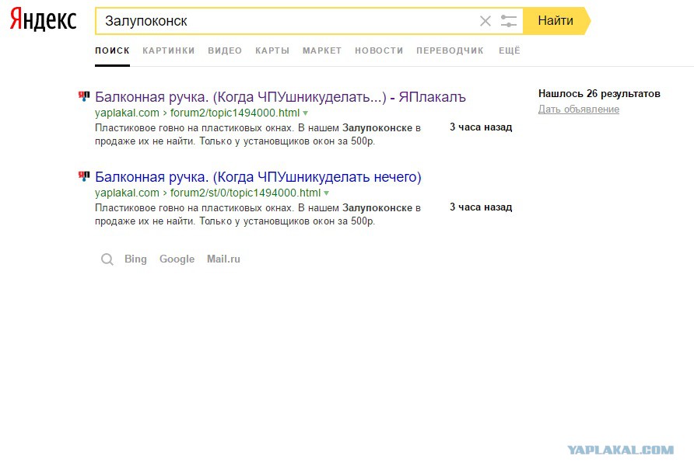The image size is (694, 473).
Task: Search the query in Google
Action: [177, 259]
